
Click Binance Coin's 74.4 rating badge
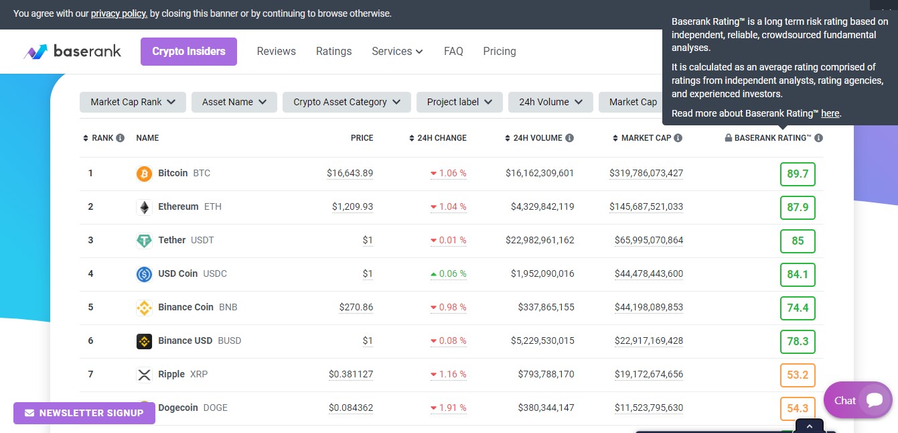[x=798, y=308]
